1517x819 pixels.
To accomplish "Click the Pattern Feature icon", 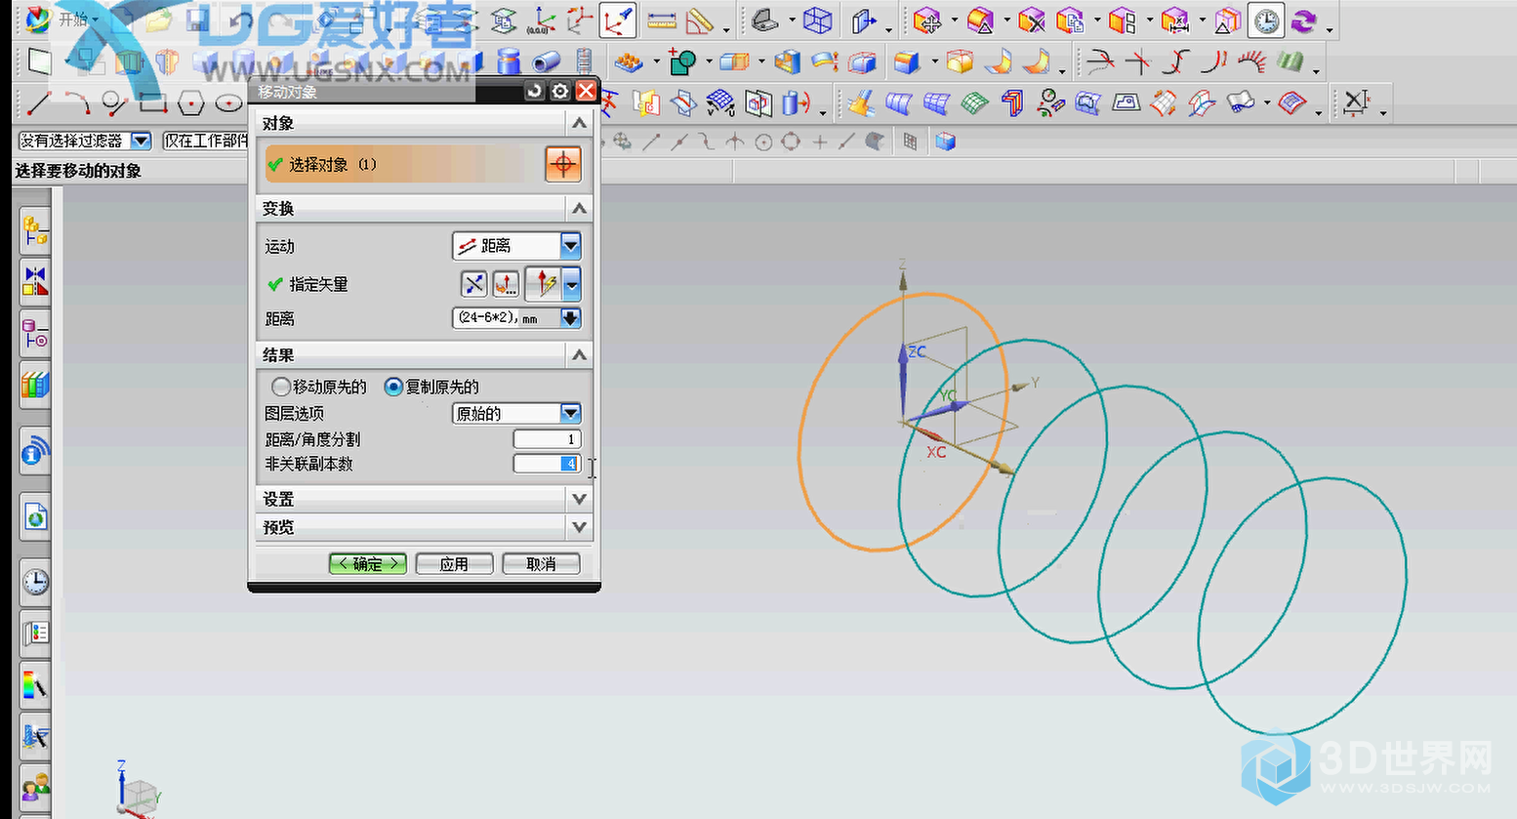I will pos(629,63).
